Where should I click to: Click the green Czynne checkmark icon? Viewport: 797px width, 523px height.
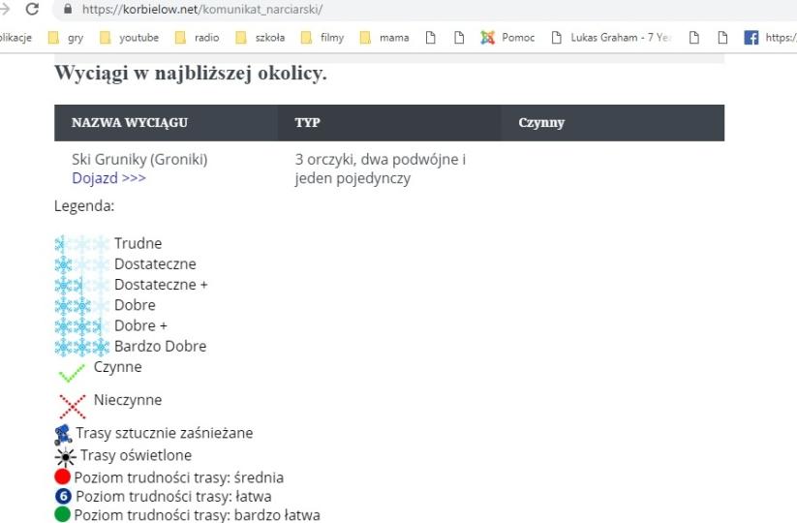(73, 372)
